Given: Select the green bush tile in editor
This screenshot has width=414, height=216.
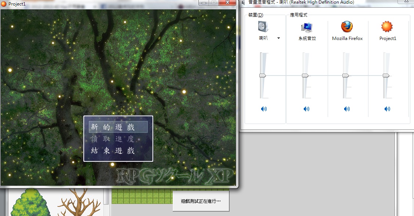Looking at the screenshot, I should click(x=30, y=202).
